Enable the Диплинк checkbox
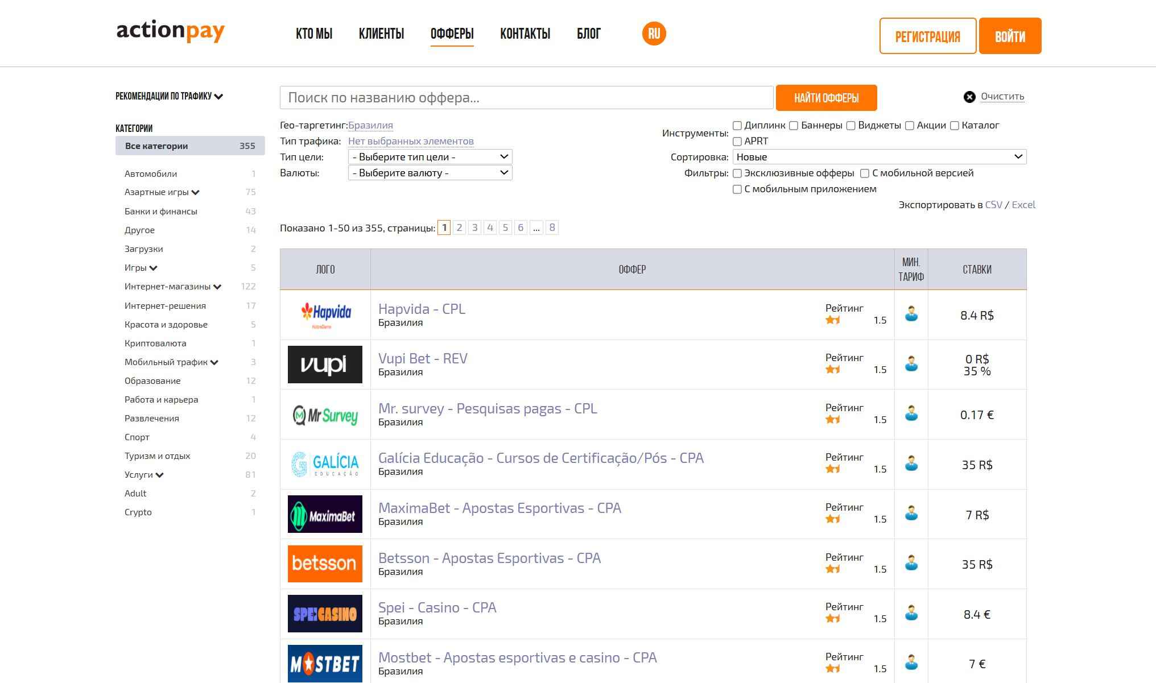1156x683 pixels. pos(737,126)
